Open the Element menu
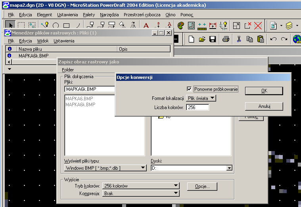This screenshot has height=207, width=301. (44, 15)
